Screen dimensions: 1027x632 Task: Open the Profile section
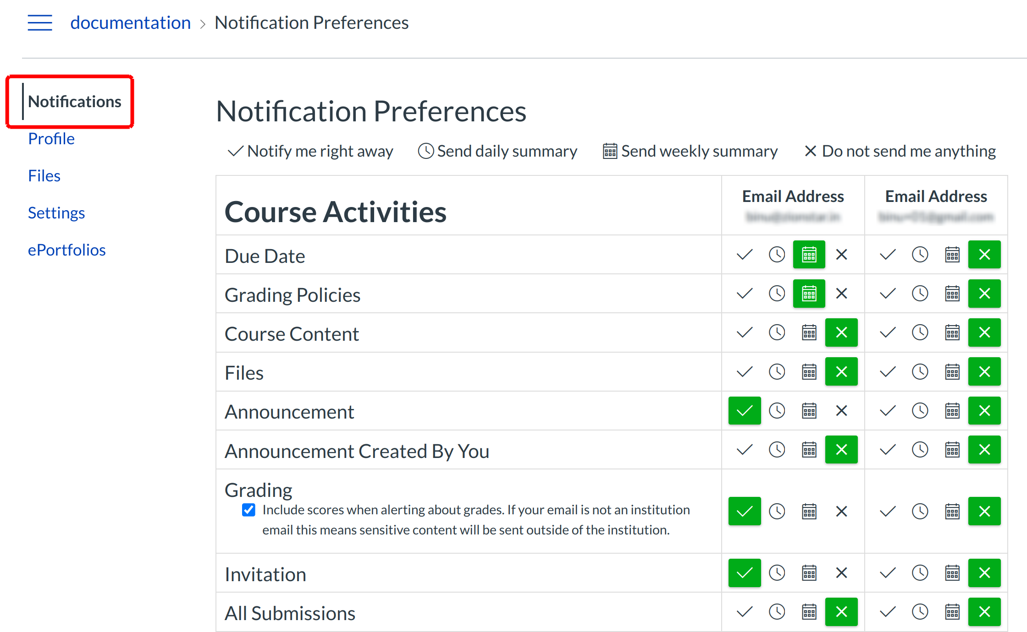[51, 139]
